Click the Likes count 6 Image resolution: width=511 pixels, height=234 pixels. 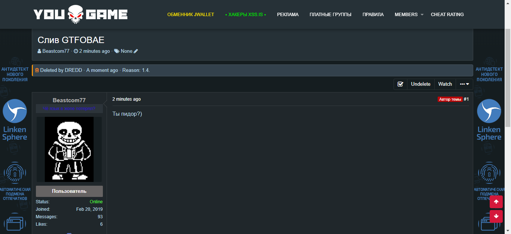click(x=101, y=224)
